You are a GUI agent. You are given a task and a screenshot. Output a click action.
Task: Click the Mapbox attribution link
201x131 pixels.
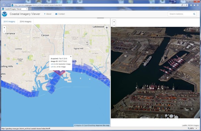point(78,125)
